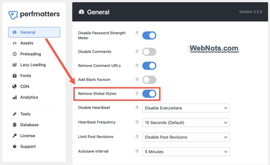Open the Disable Heartbeat dropdown

tap(186, 108)
